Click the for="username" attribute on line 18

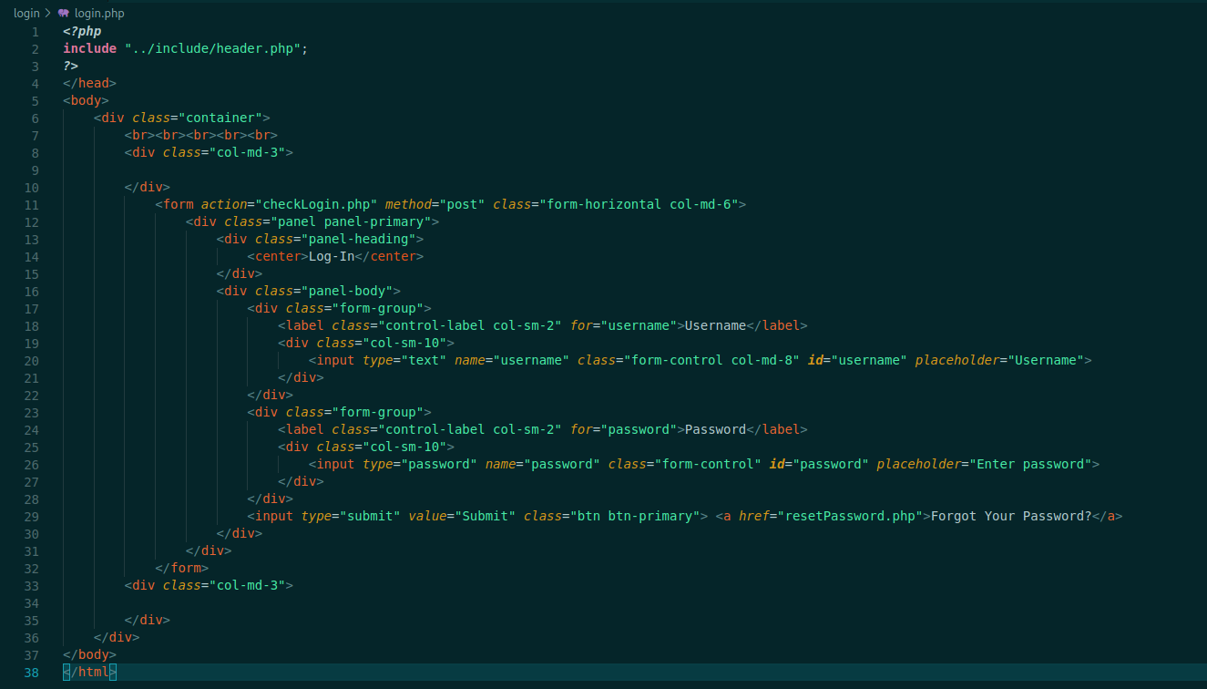point(623,325)
